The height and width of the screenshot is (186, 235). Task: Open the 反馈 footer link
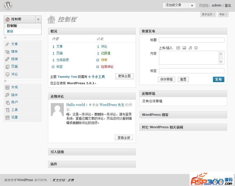coord(71,180)
